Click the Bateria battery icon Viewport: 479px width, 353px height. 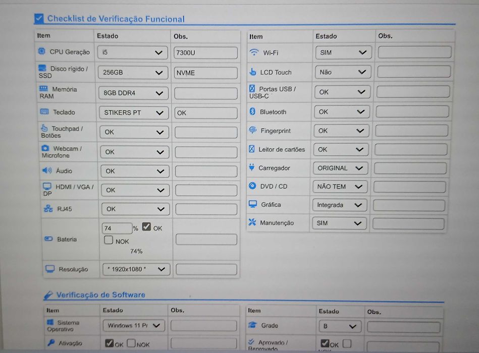point(48,239)
